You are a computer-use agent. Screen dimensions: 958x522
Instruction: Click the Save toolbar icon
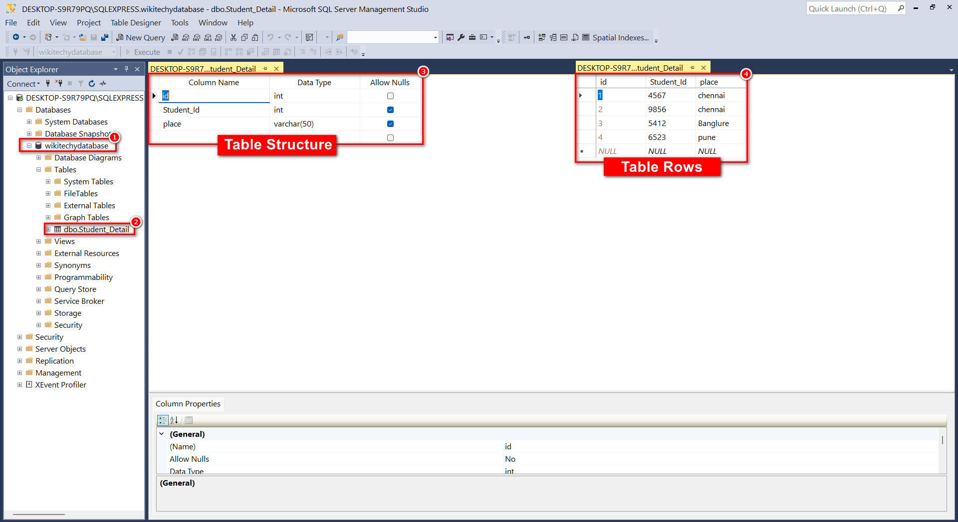point(94,37)
